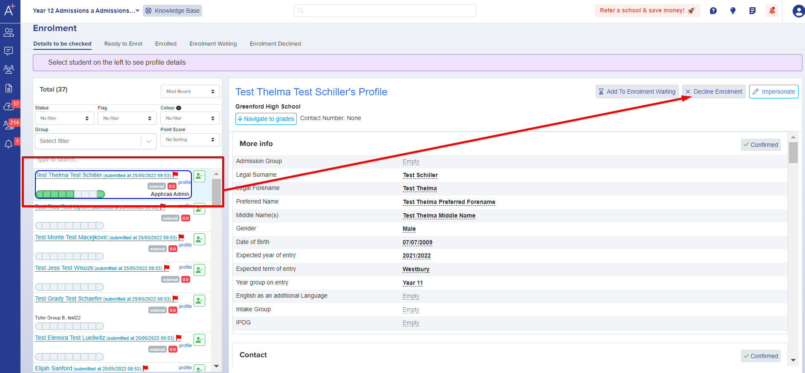Edit Year group on entry value Year 11

(413, 283)
